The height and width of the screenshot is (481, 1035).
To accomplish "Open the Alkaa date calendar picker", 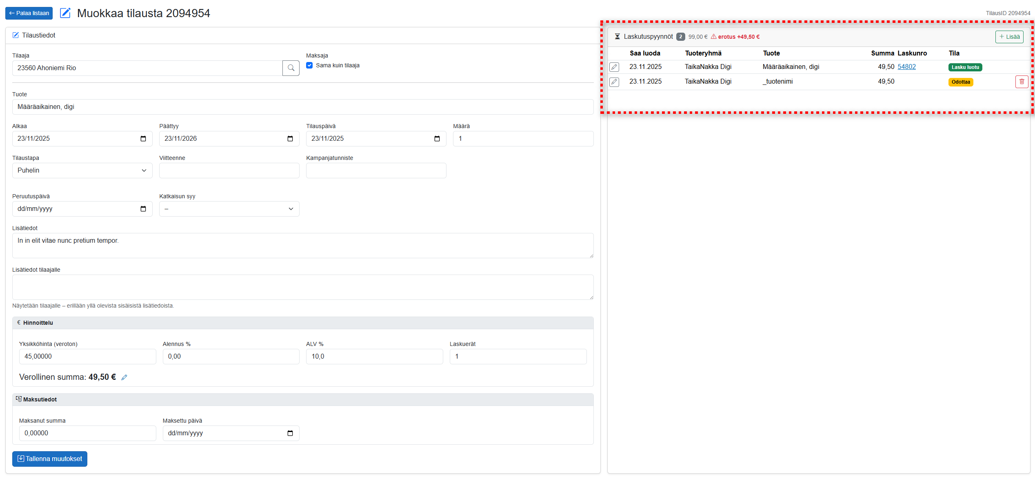I will 143,139.
